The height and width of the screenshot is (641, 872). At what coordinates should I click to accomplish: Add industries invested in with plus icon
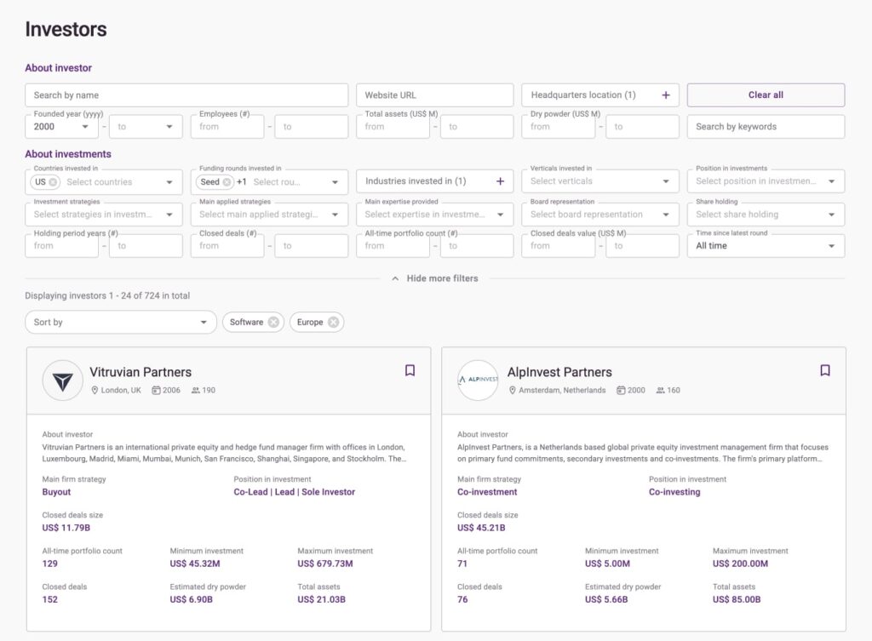500,181
